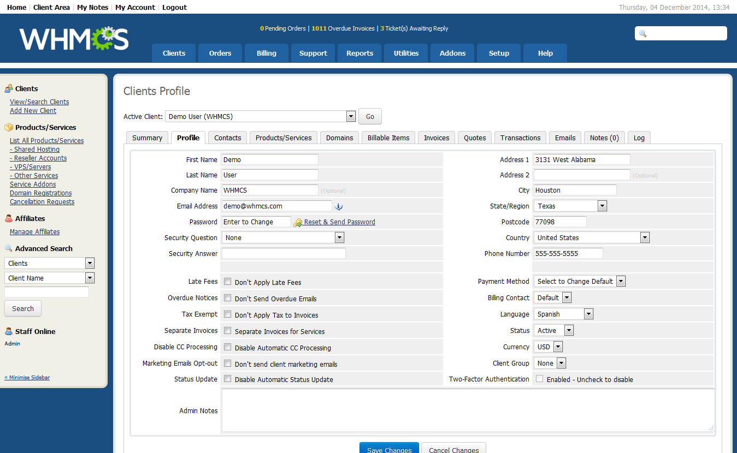Check Don't Apply Tax to Invoices
This screenshot has width=737, height=453.
pyautogui.click(x=228, y=314)
